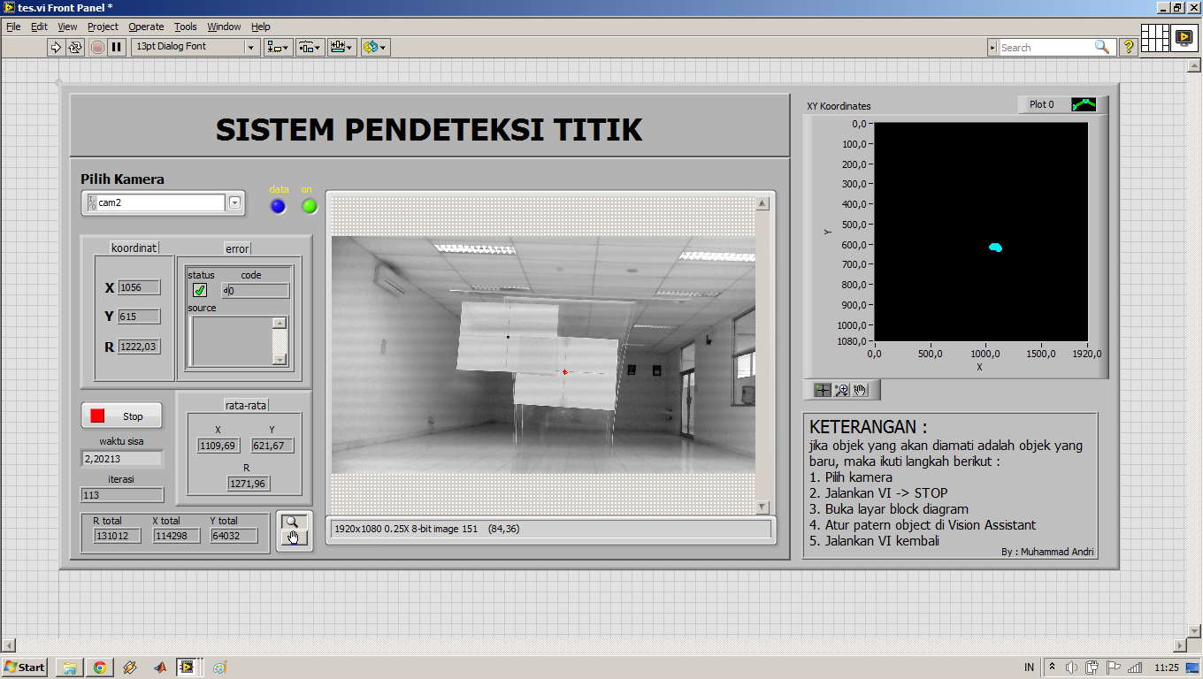The width and height of the screenshot is (1203, 679).
Task: Show the Context Help window question mark
Action: point(1129,47)
